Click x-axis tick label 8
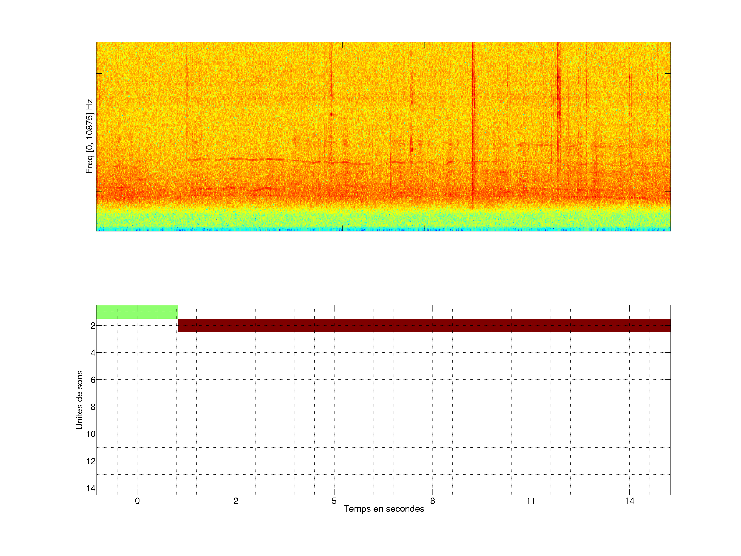 click(x=433, y=501)
